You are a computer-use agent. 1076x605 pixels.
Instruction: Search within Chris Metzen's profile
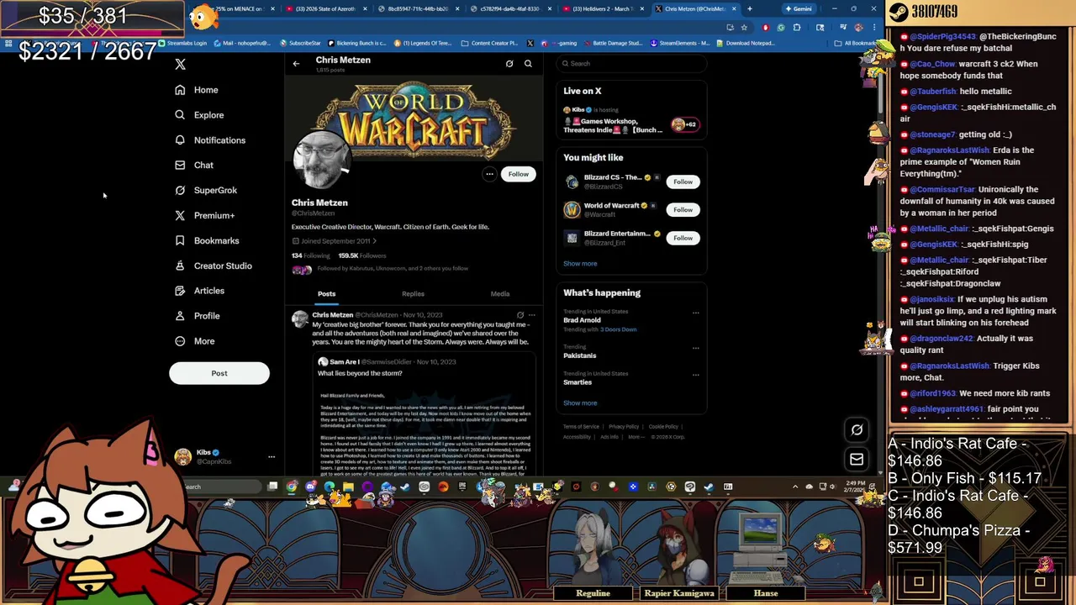coord(528,64)
